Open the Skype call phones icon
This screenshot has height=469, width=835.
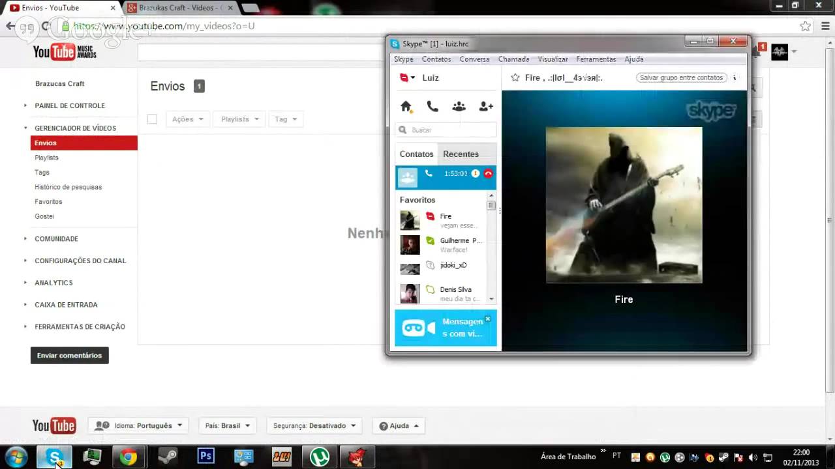(433, 106)
